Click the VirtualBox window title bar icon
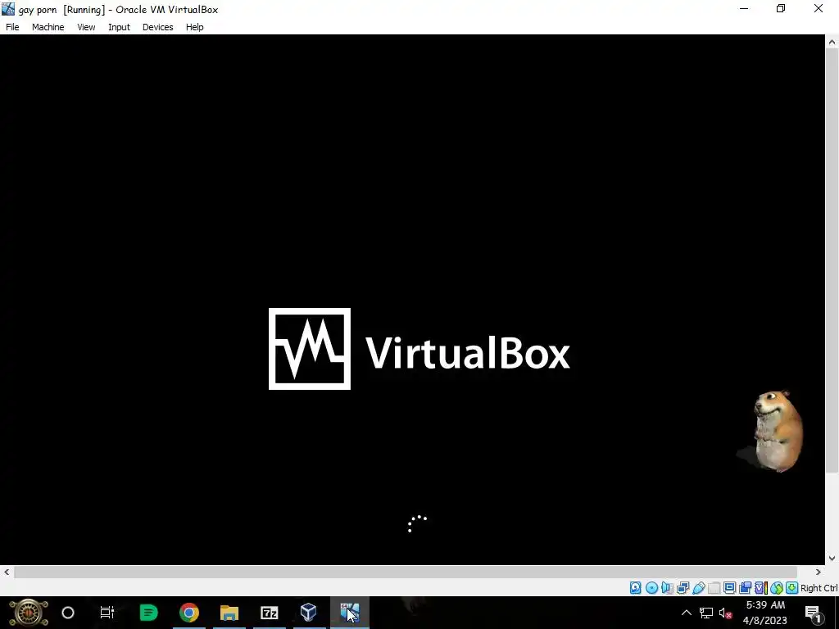The height and width of the screenshot is (629, 839). tap(8, 9)
